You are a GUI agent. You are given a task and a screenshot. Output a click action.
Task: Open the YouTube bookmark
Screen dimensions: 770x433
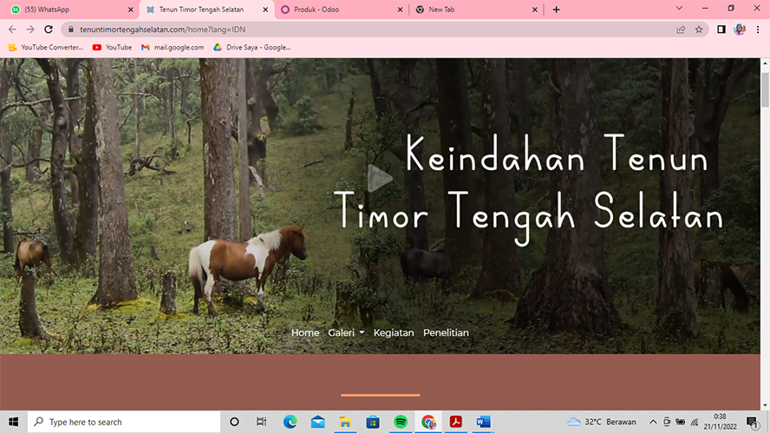pos(112,47)
